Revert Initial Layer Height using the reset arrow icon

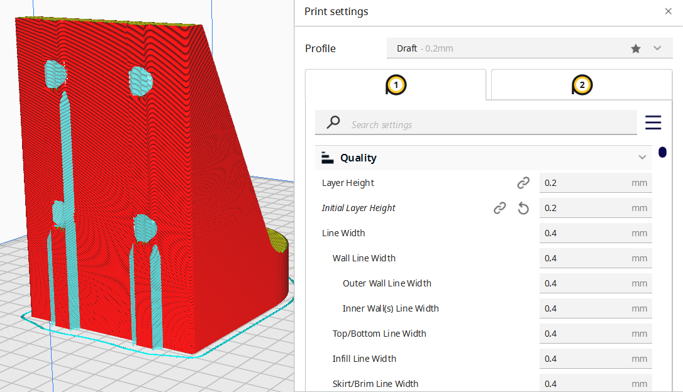(523, 208)
